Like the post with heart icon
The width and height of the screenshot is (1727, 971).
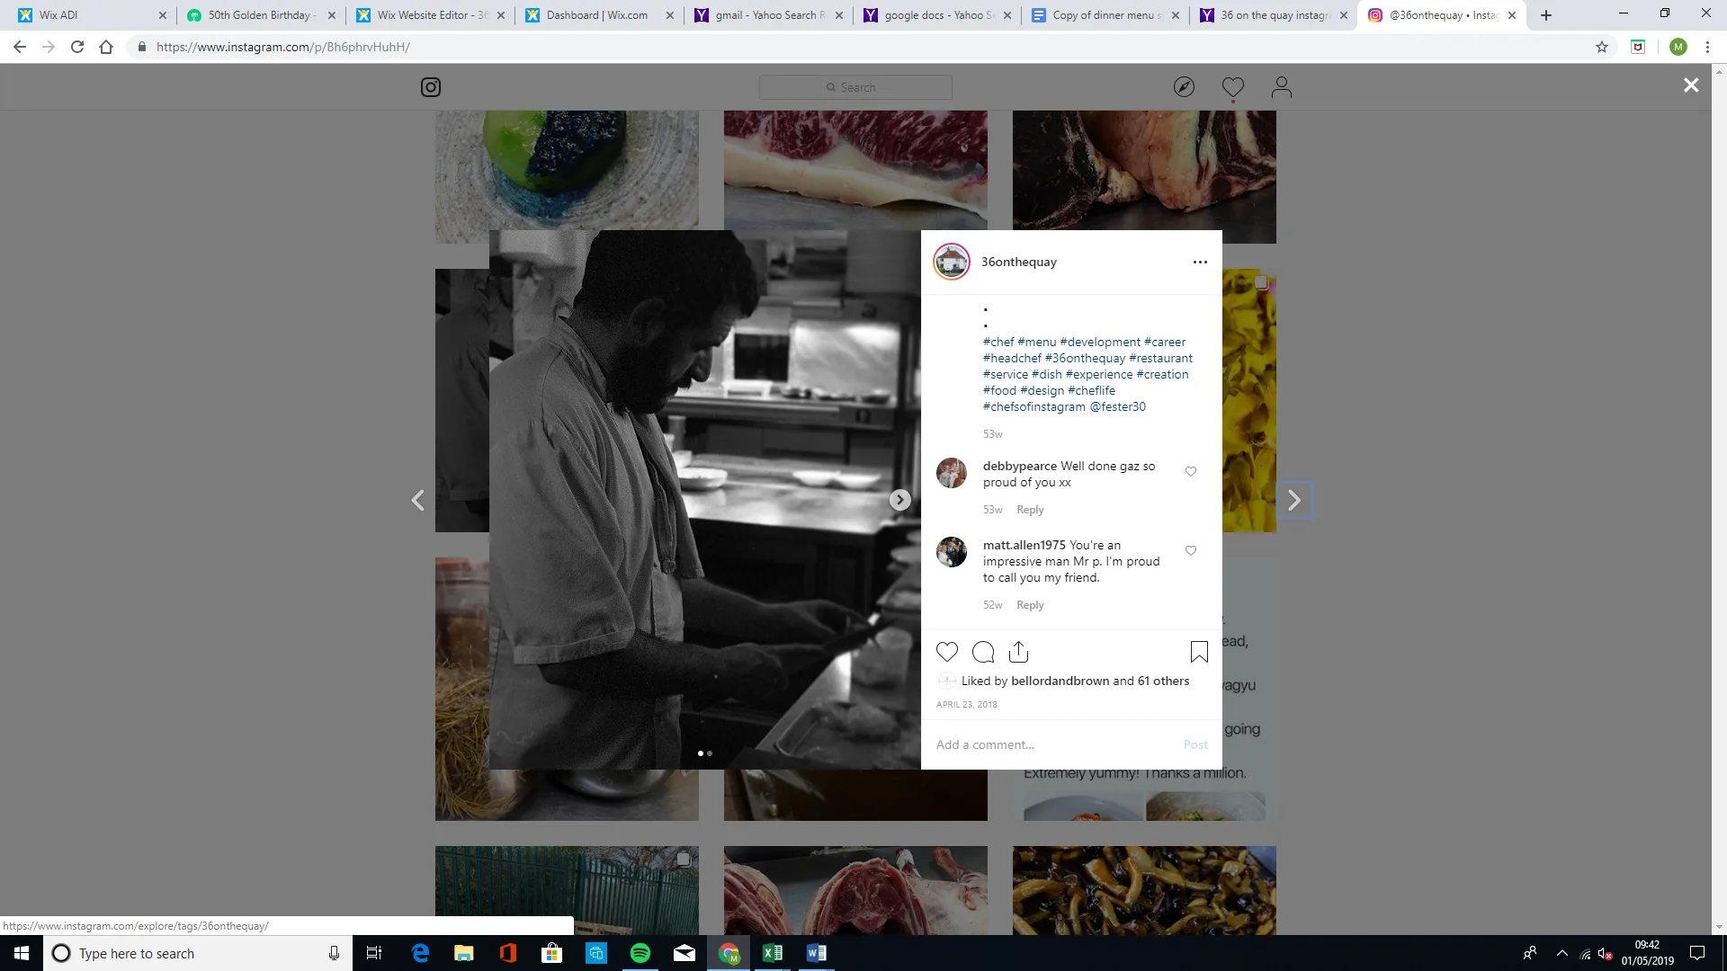[x=947, y=652]
